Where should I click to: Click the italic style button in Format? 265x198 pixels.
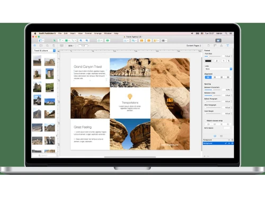(x=217, y=61)
